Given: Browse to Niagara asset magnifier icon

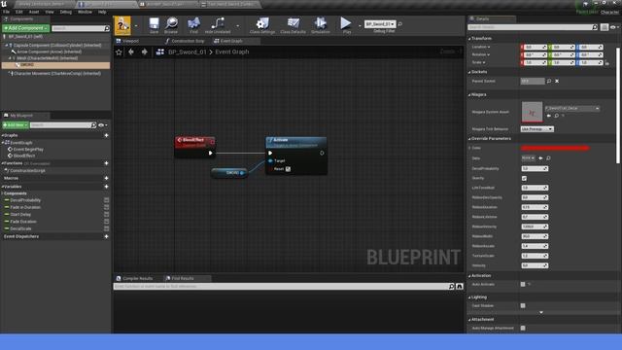Looking at the screenshot, I should tap(557, 116).
